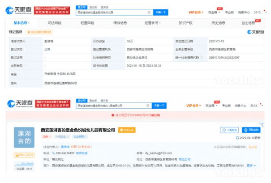The height and width of the screenshot is (183, 271).
Task: Click the Tianyancha logo in the bottom screenshot
Action: pyautogui.click(x=20, y=104)
